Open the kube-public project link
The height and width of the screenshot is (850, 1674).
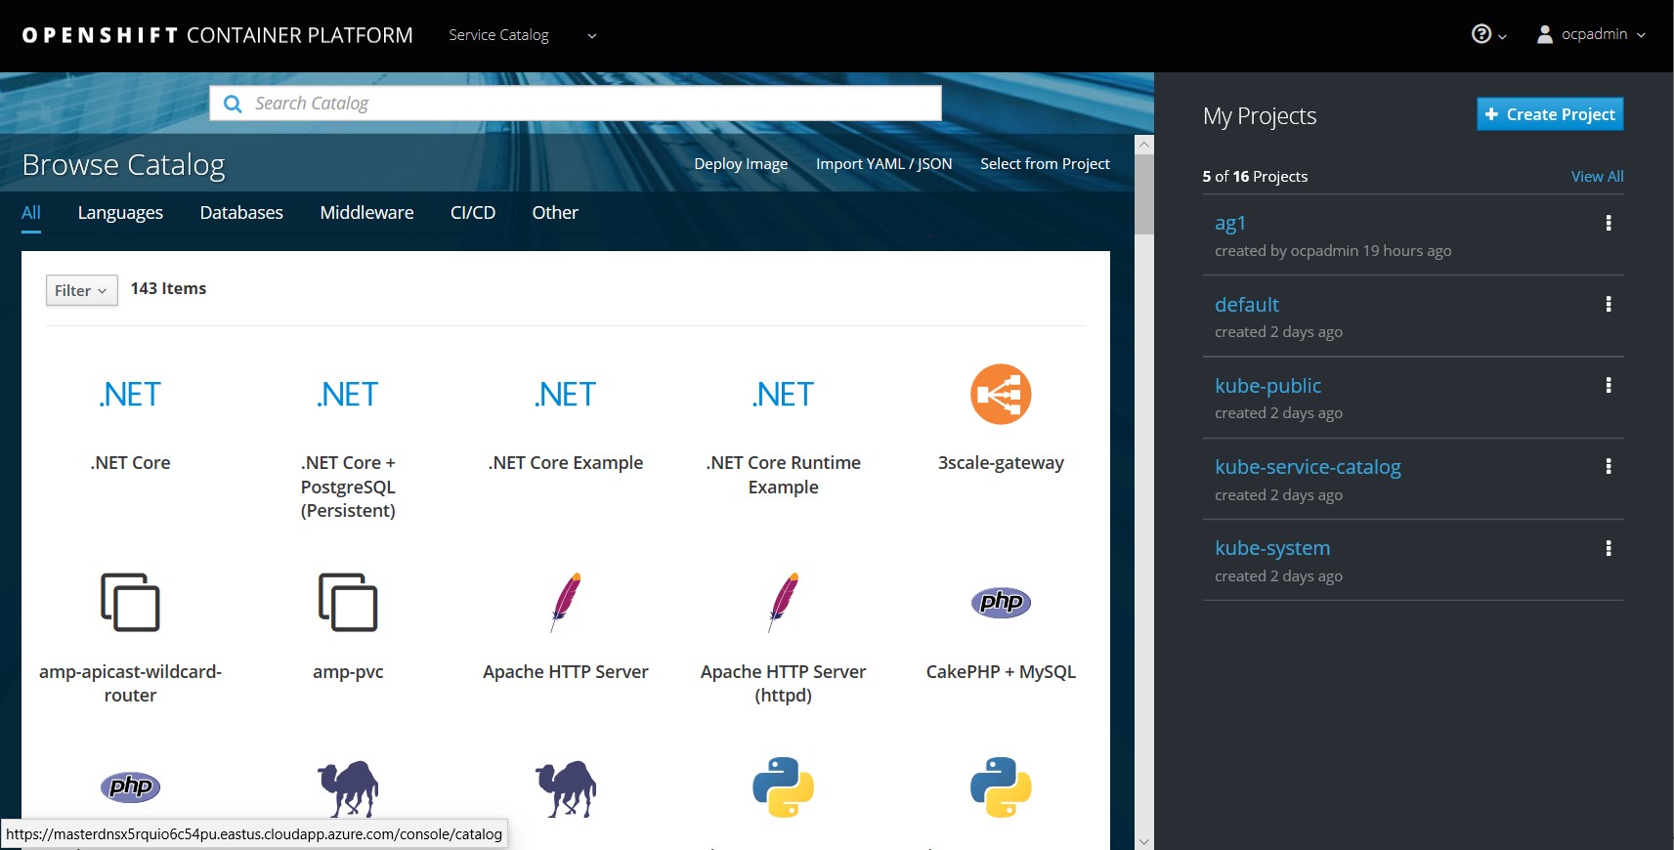click(1267, 386)
